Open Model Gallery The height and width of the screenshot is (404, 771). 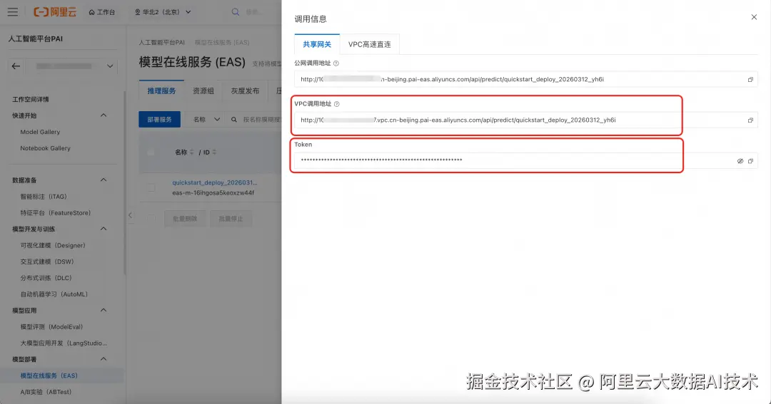tap(40, 132)
